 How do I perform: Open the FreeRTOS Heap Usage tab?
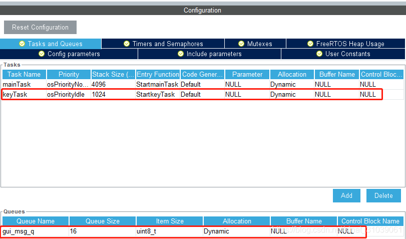[x=345, y=44]
